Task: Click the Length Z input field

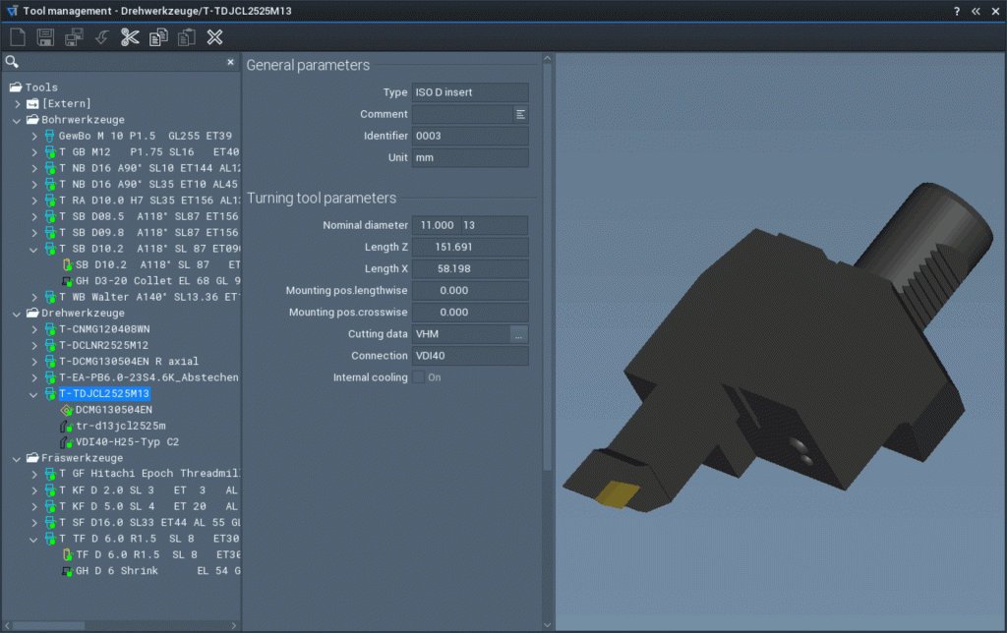Action: (x=469, y=247)
